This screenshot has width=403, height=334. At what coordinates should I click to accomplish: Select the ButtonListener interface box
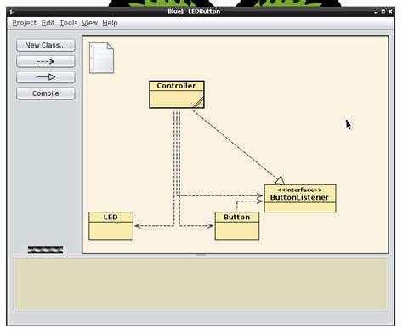(300, 198)
